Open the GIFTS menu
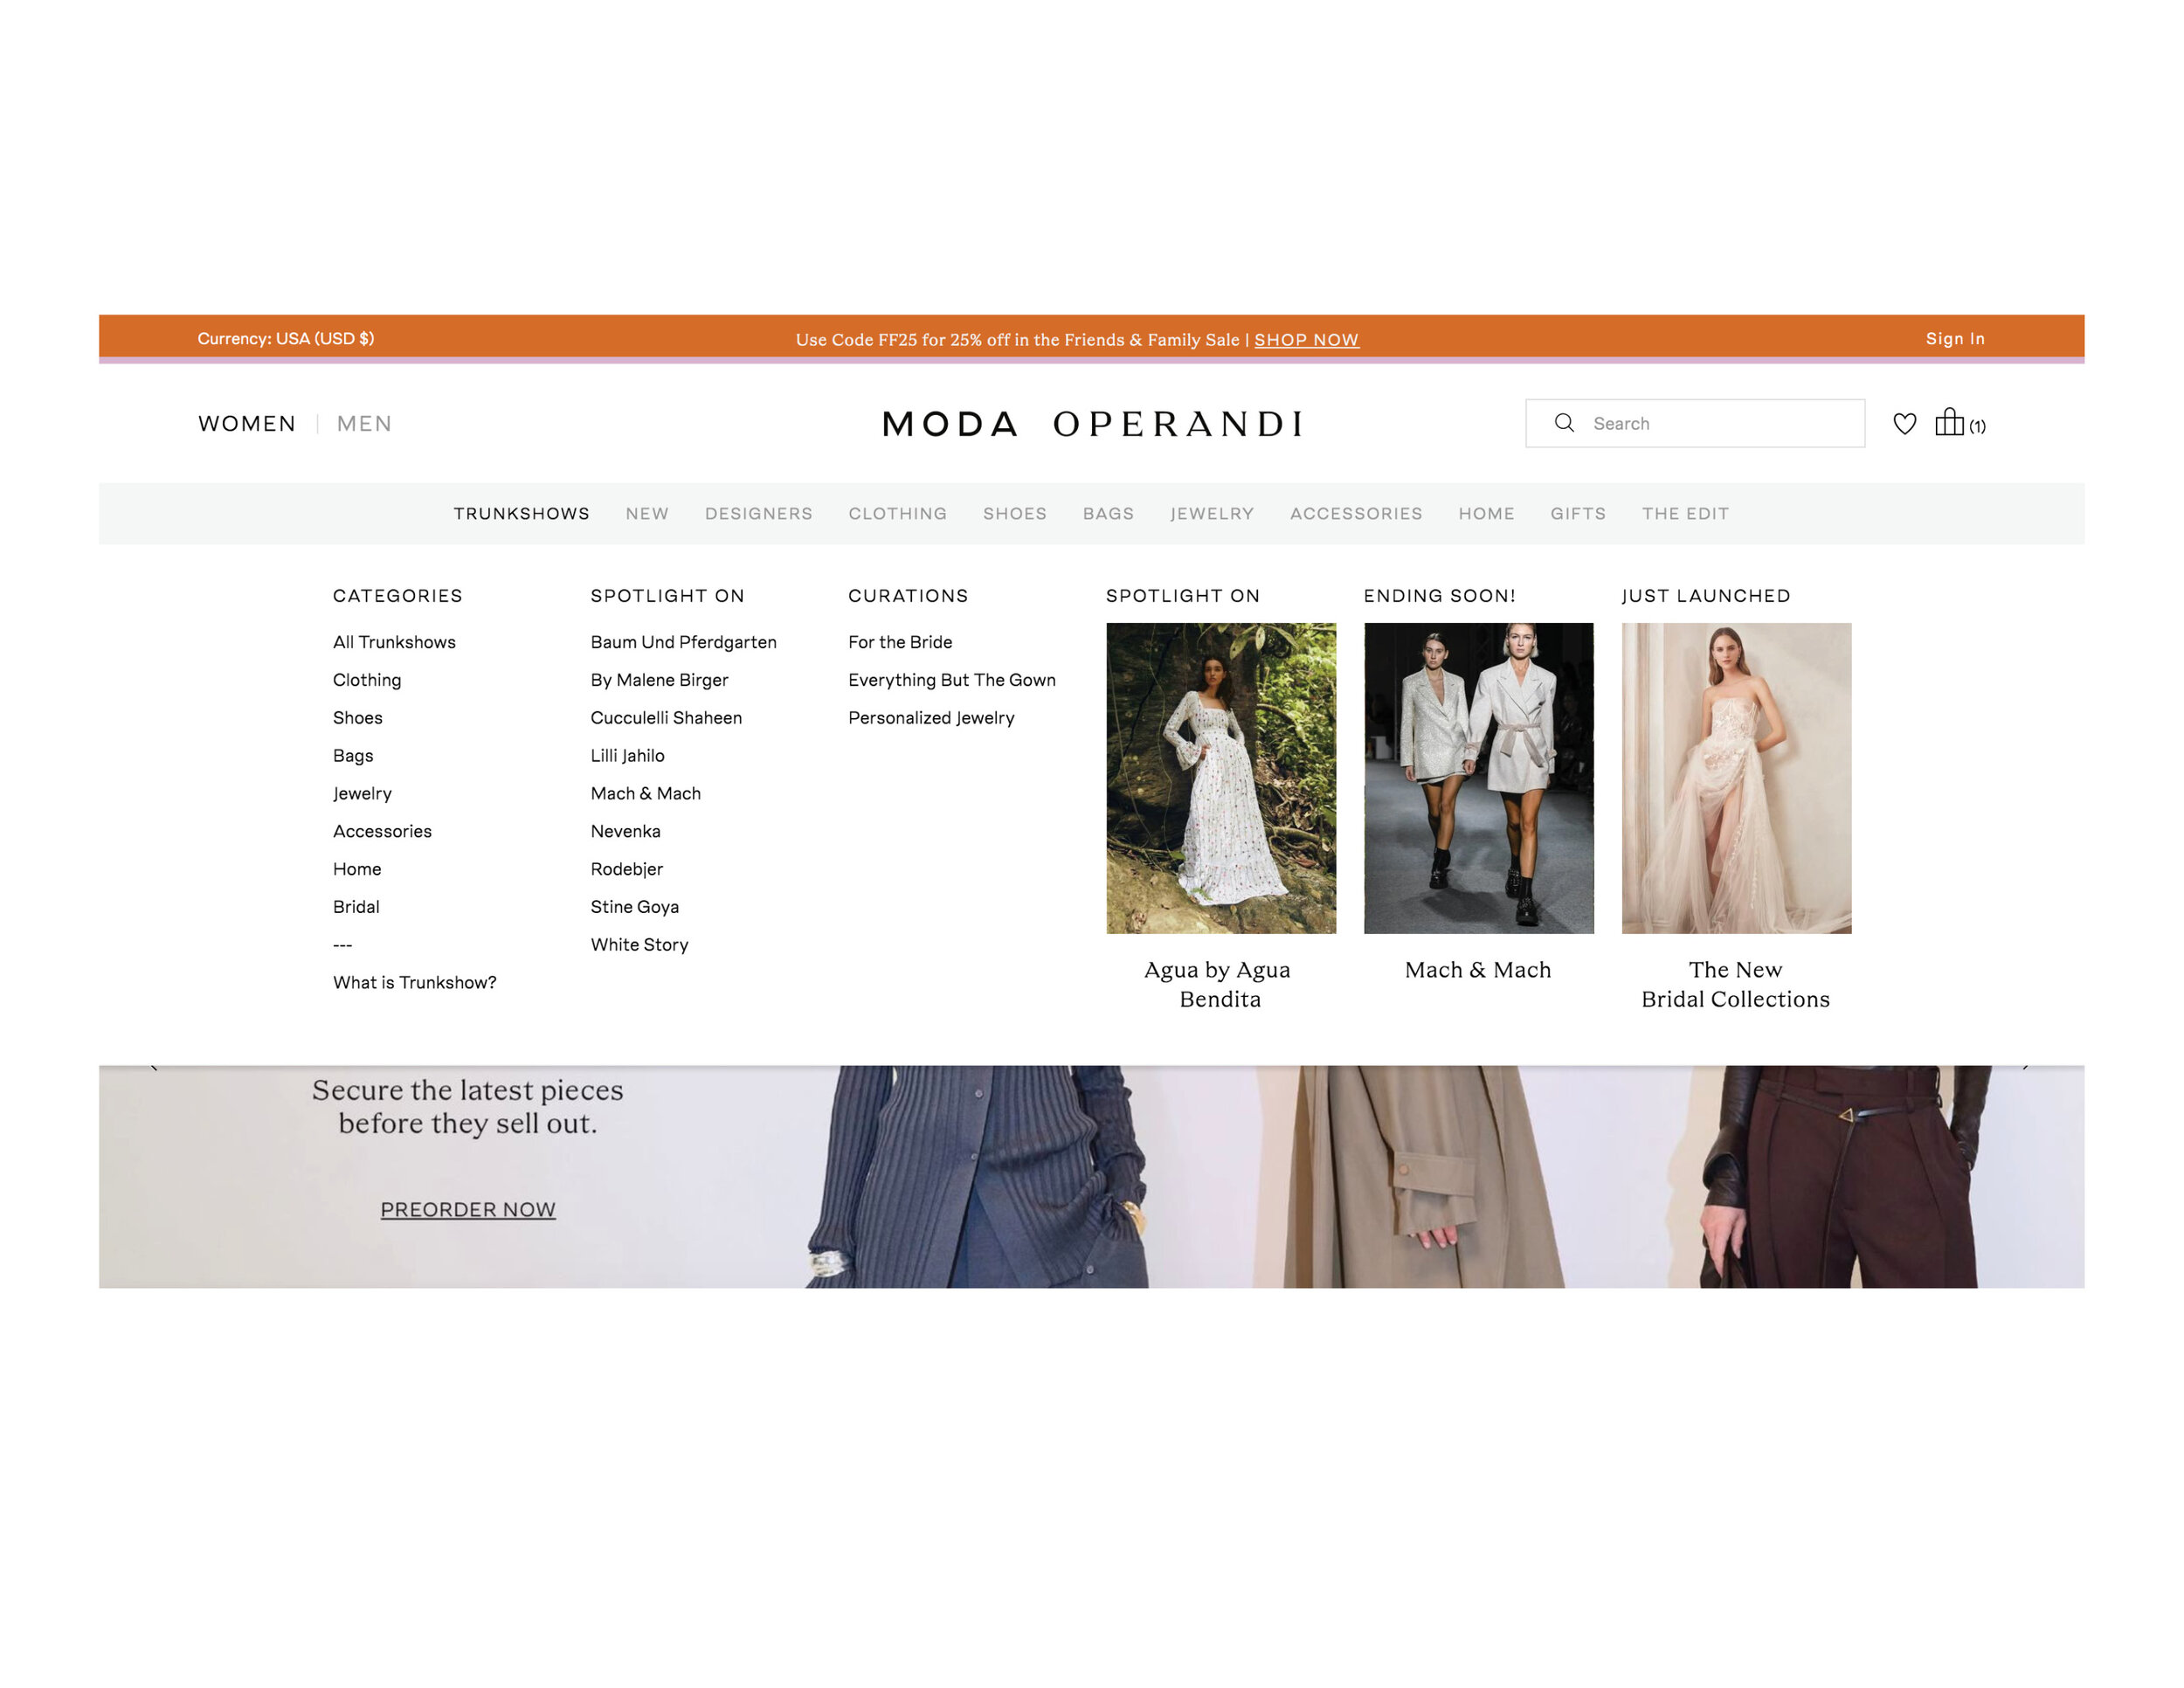Screen dimensions: 2184x1688 click(x=1577, y=513)
